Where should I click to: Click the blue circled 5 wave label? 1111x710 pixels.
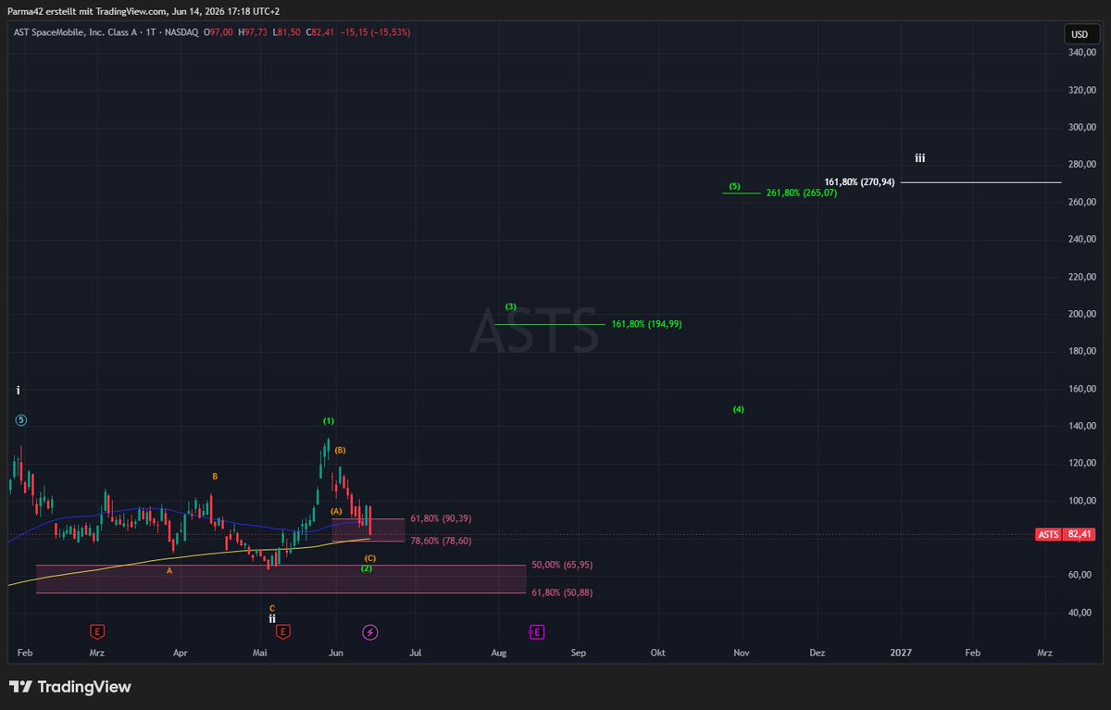(21, 419)
